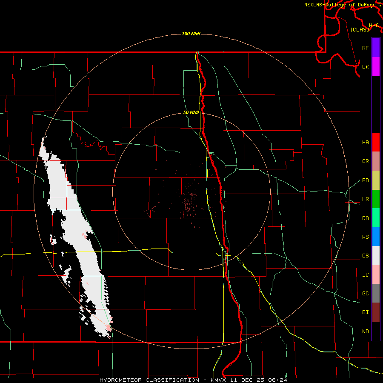Click the BI legend label
This screenshot has width=383, height=383.
pyautogui.click(x=365, y=312)
